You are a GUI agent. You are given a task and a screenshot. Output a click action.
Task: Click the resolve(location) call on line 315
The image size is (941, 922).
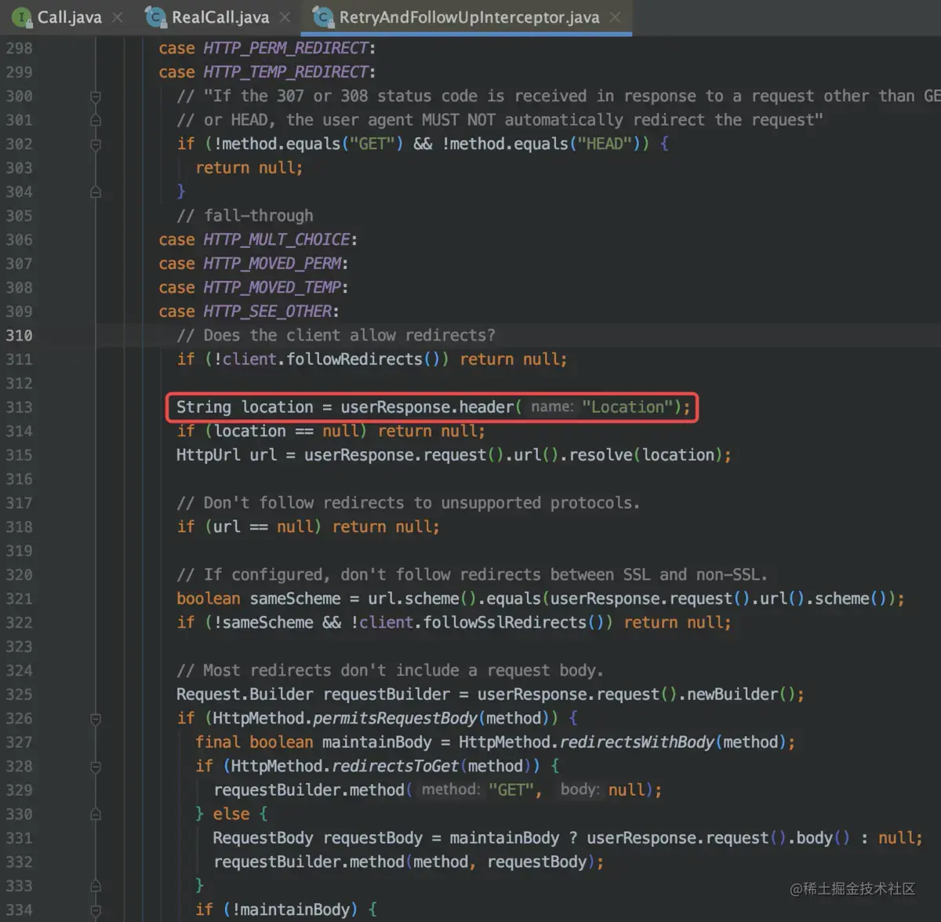[645, 455]
